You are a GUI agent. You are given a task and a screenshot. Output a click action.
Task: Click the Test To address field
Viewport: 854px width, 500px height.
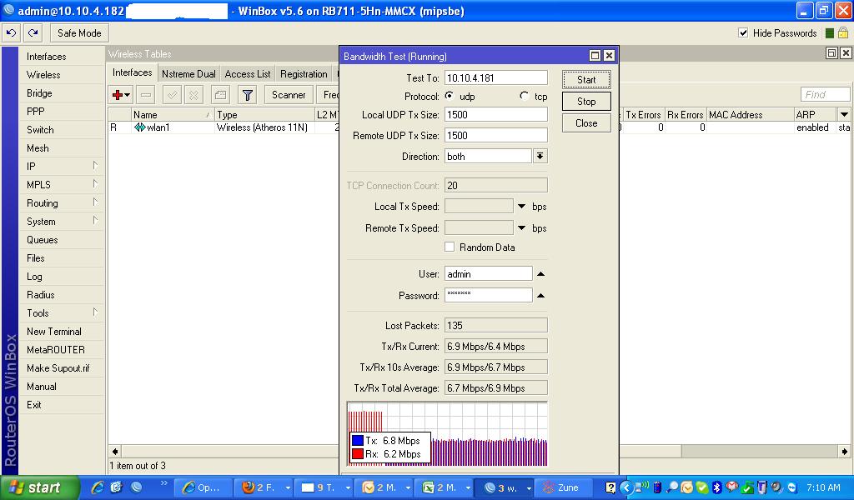click(495, 77)
